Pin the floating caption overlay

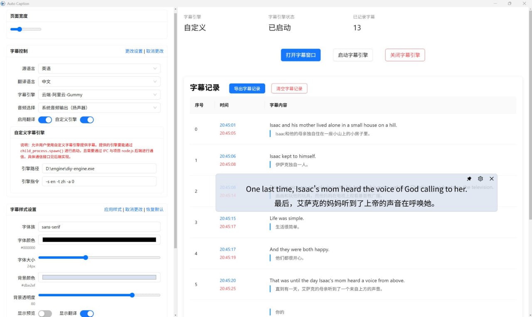point(469,179)
